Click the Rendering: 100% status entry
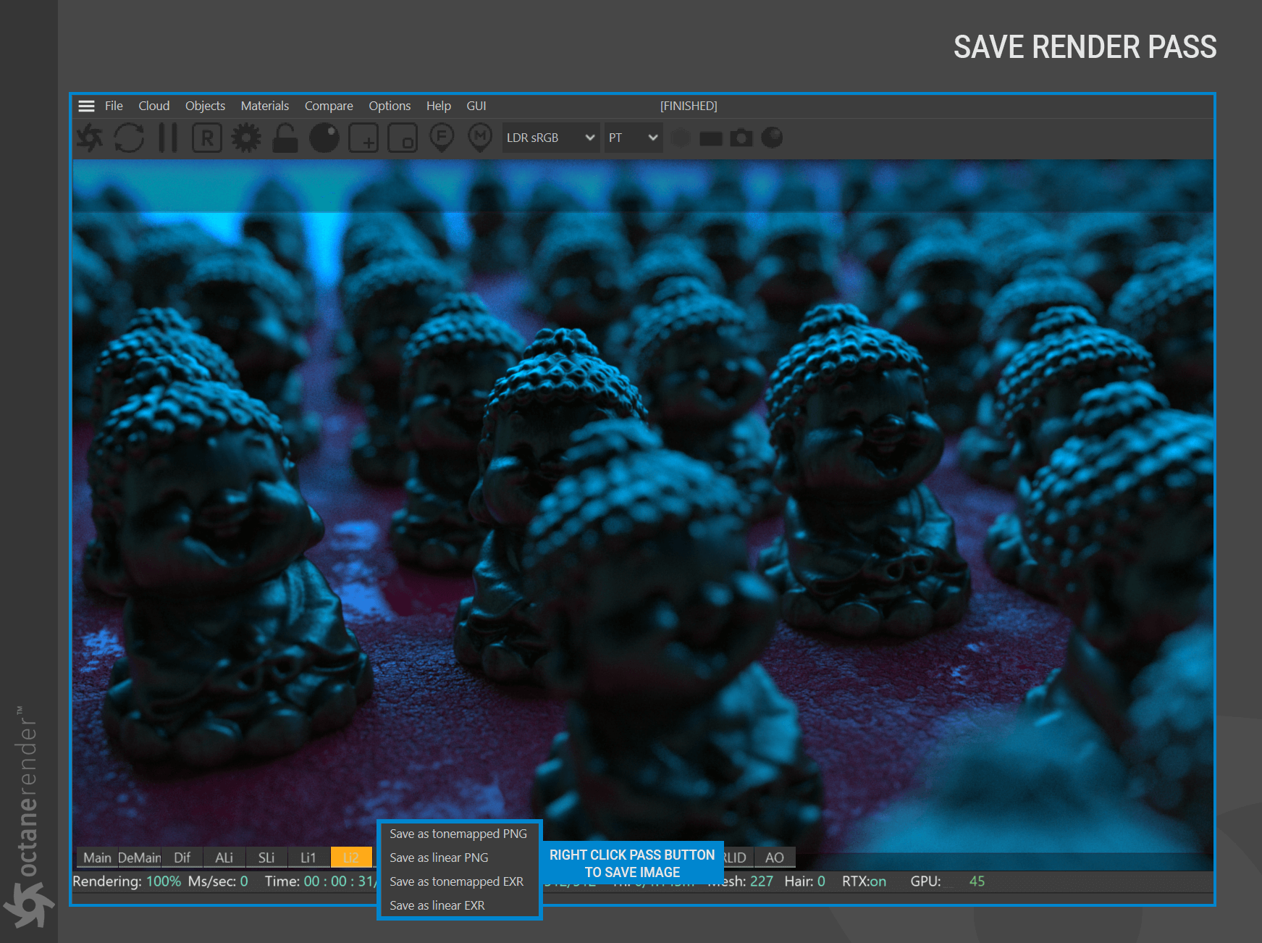This screenshot has height=943, width=1262. point(127,881)
